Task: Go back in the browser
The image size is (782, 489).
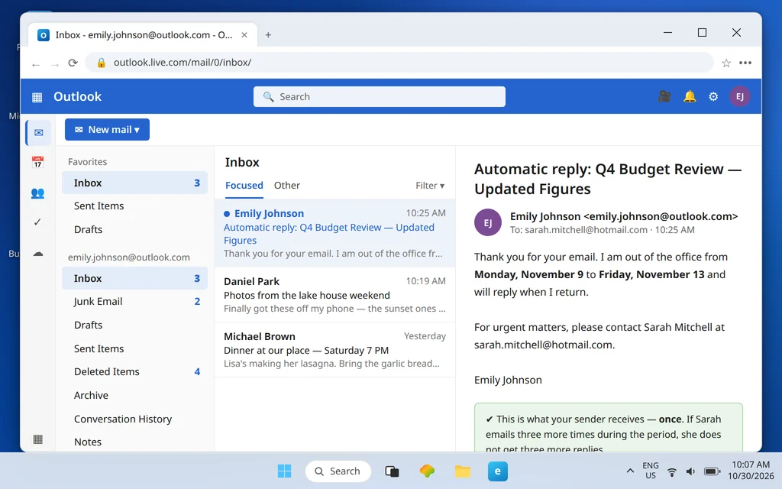Action: pos(35,63)
